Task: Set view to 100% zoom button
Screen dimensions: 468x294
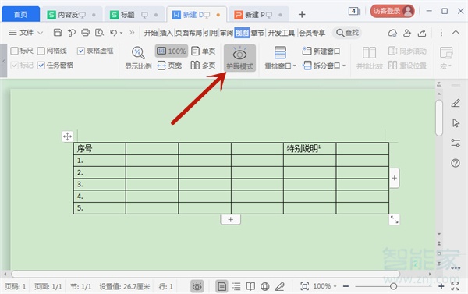Action: (172, 51)
